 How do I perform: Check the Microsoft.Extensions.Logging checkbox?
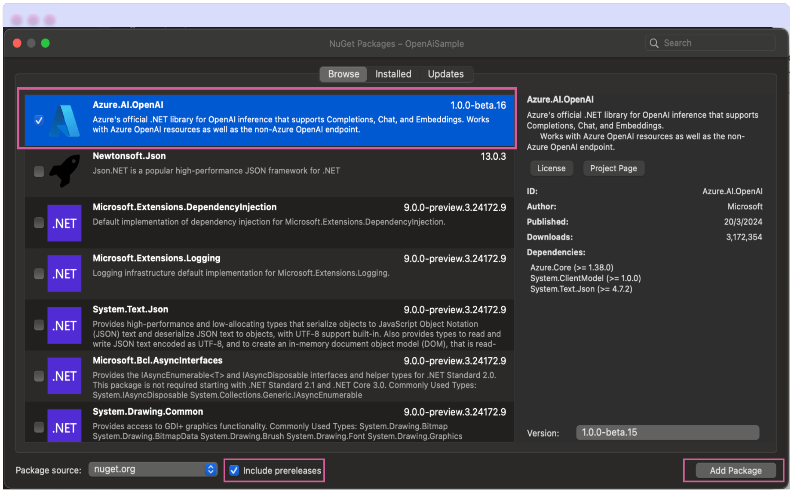[39, 273]
